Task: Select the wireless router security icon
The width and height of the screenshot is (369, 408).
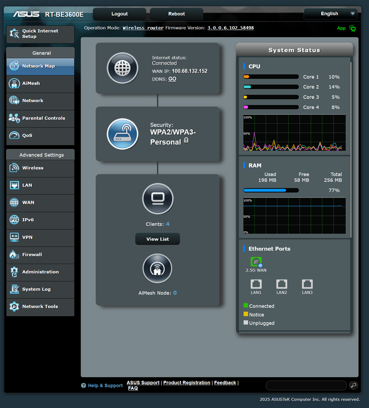Action: [122, 134]
